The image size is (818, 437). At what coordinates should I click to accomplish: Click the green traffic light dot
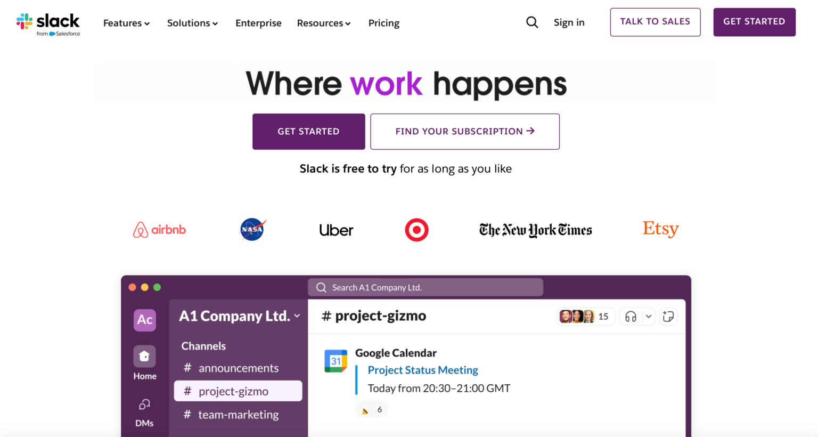click(x=157, y=287)
